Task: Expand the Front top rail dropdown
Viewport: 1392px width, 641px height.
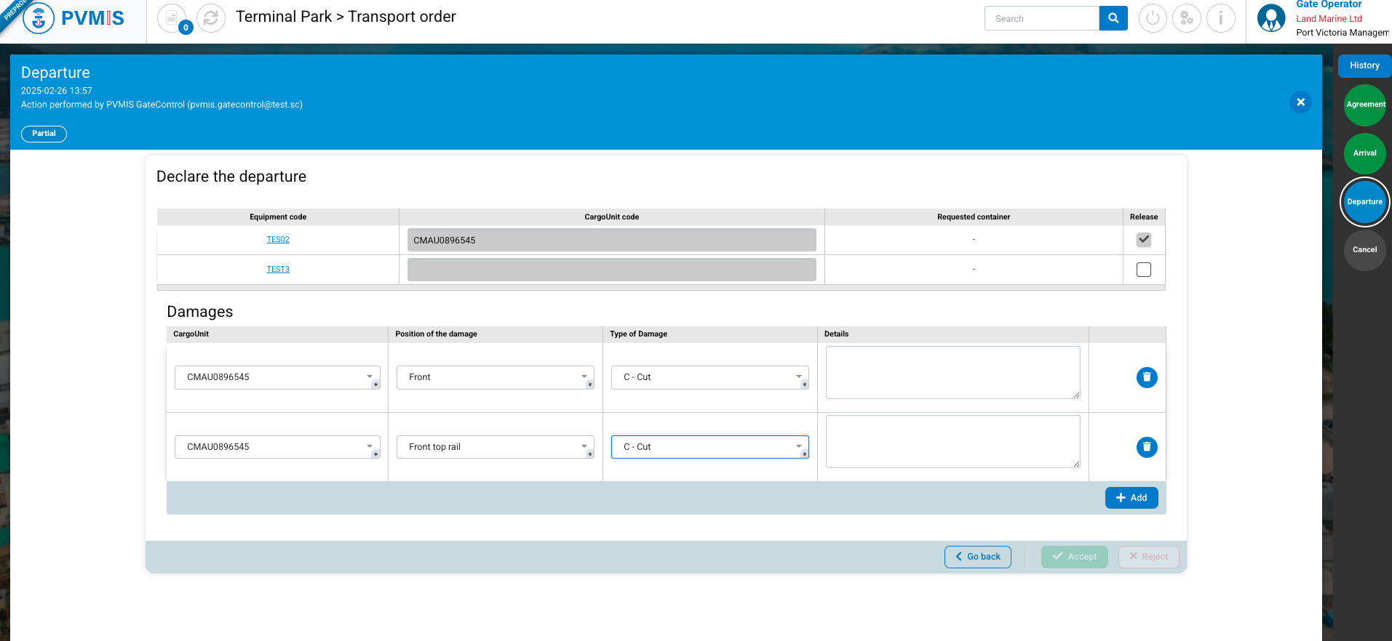Action: (x=495, y=447)
